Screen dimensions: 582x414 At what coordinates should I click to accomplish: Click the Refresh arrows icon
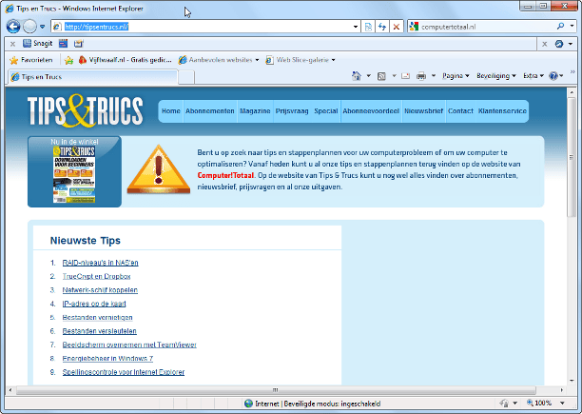[382, 27]
